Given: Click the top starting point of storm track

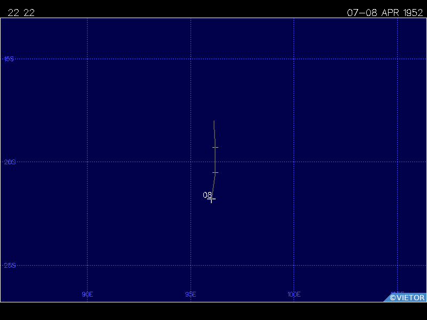Looking at the screenshot, I should pos(214,121).
